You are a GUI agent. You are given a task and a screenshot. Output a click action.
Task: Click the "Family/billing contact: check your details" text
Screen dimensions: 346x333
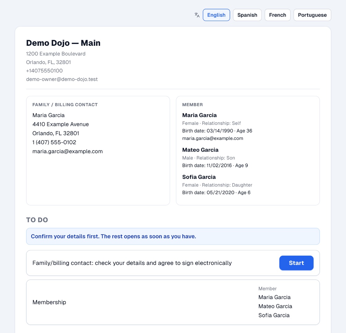point(132,263)
